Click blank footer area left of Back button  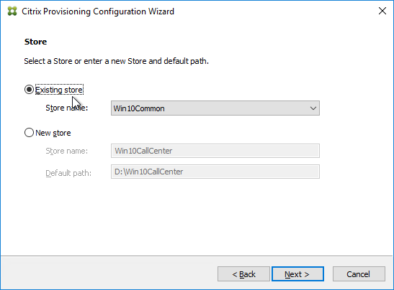pos(108,273)
